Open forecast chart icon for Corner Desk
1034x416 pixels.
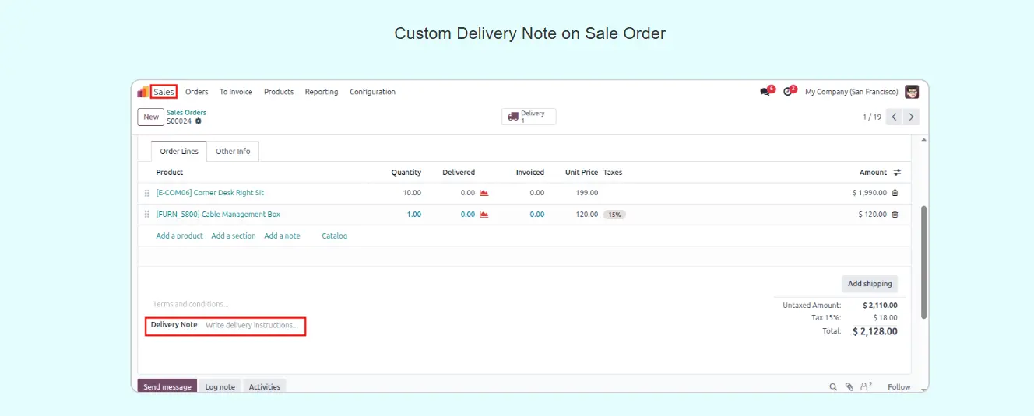pyautogui.click(x=484, y=193)
